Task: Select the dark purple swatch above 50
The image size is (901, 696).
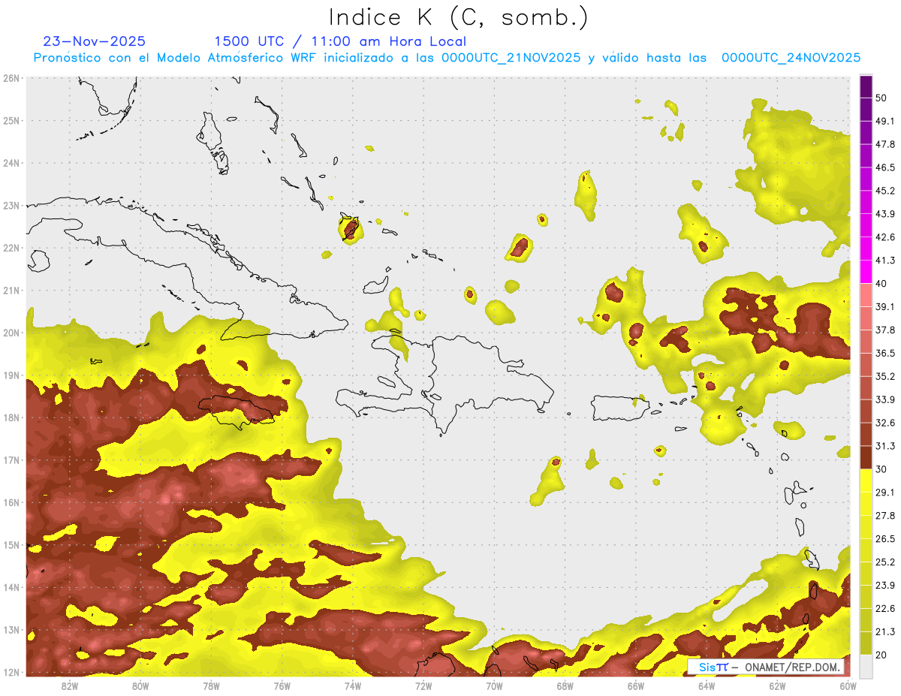Action: pos(866,87)
